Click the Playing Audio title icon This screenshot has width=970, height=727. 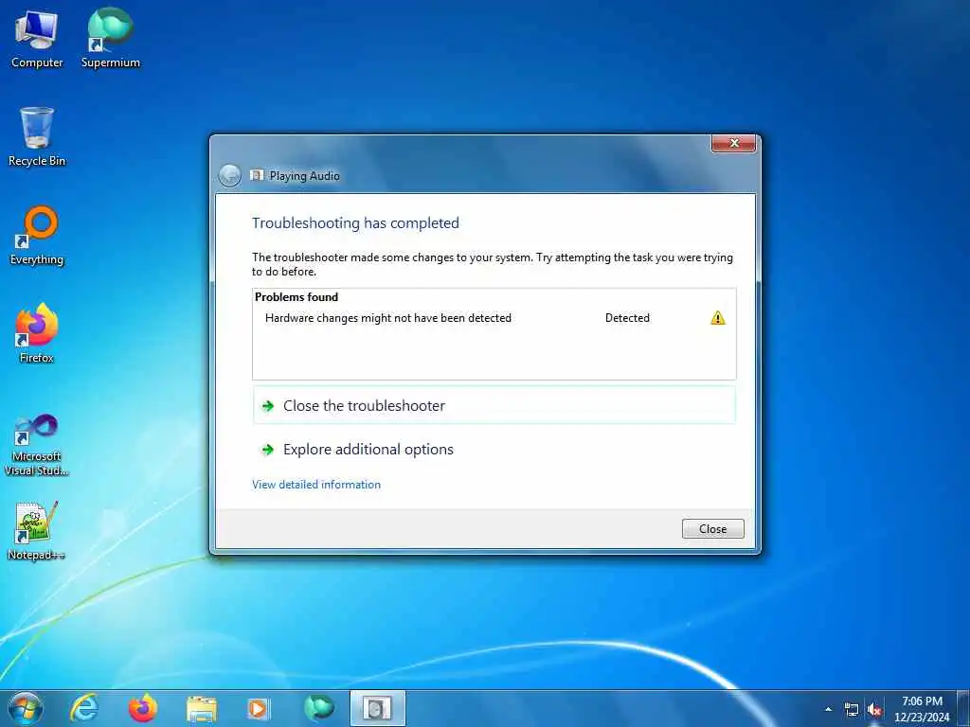(x=256, y=175)
